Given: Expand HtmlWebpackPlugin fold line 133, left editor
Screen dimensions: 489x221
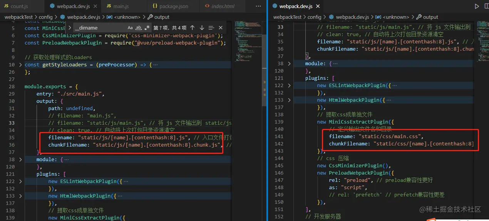Looking at the screenshot, I should (x=20, y=196).
